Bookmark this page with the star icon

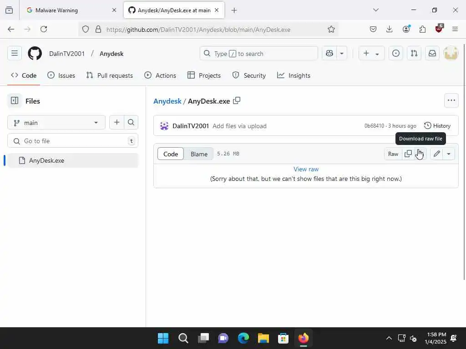point(331,29)
